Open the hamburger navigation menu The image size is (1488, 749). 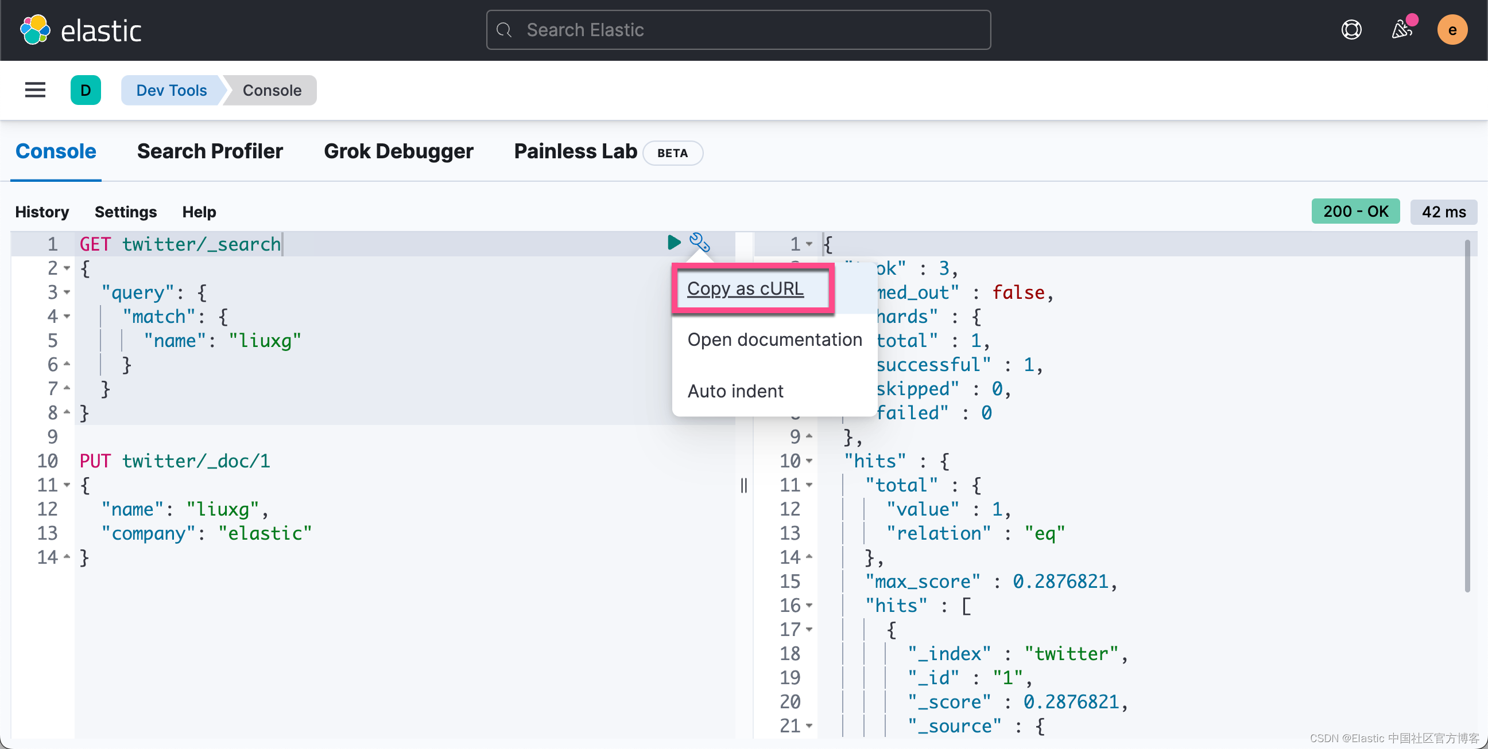pos(35,90)
